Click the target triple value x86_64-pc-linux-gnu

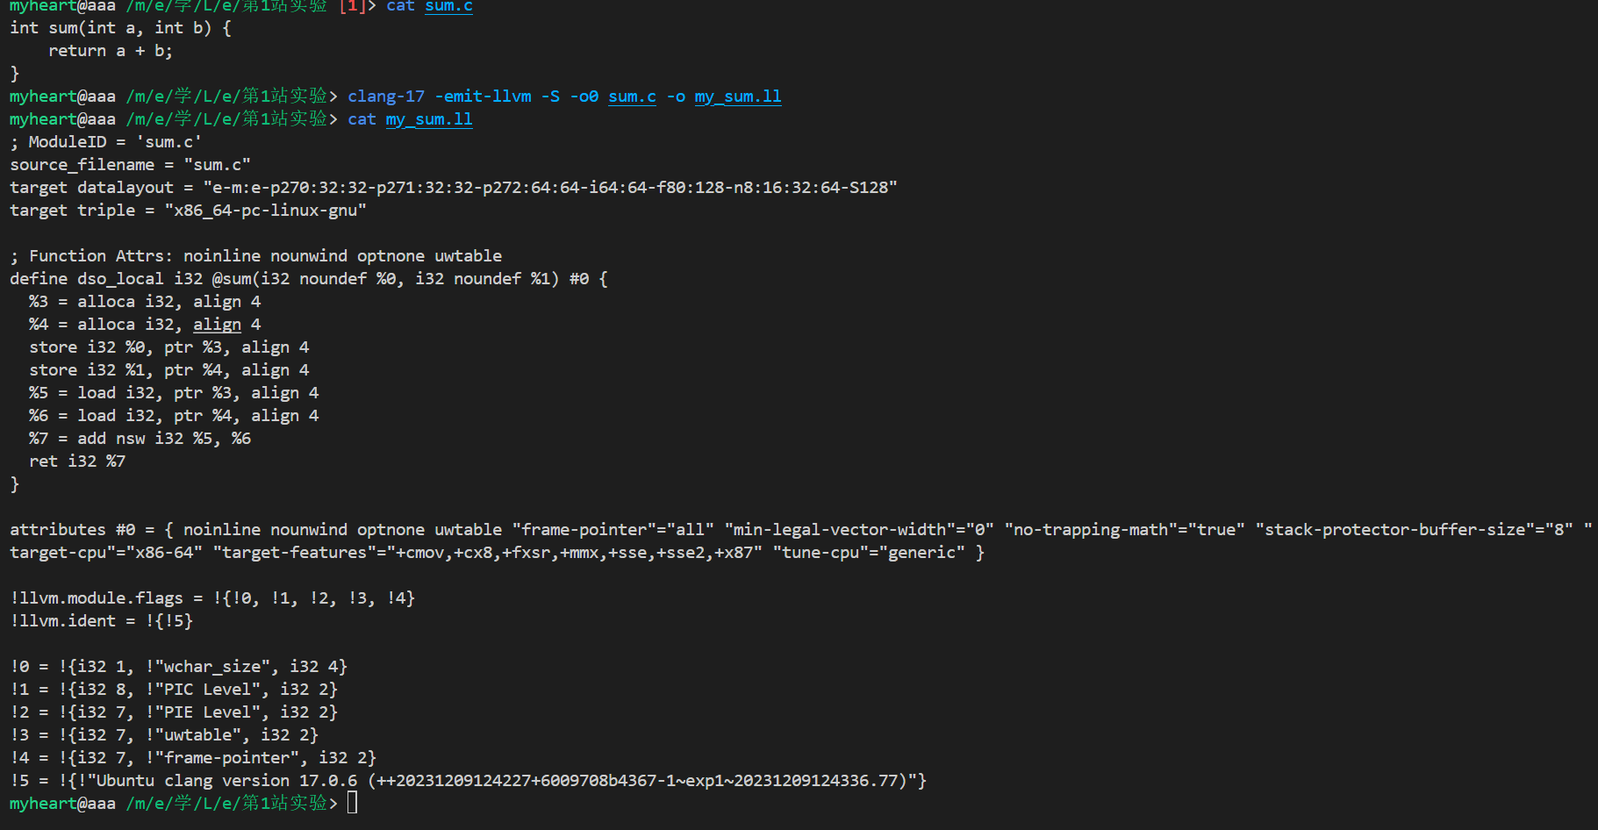pos(265,211)
